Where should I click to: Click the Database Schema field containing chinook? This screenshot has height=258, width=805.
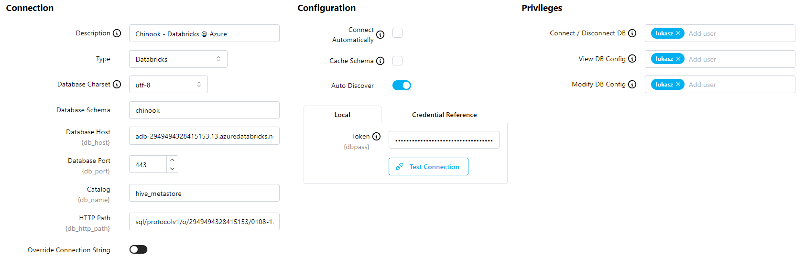(204, 110)
